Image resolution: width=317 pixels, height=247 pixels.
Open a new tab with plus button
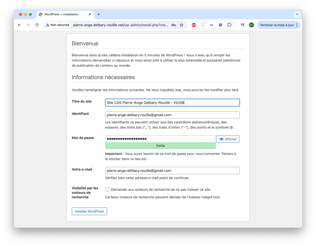99,14
